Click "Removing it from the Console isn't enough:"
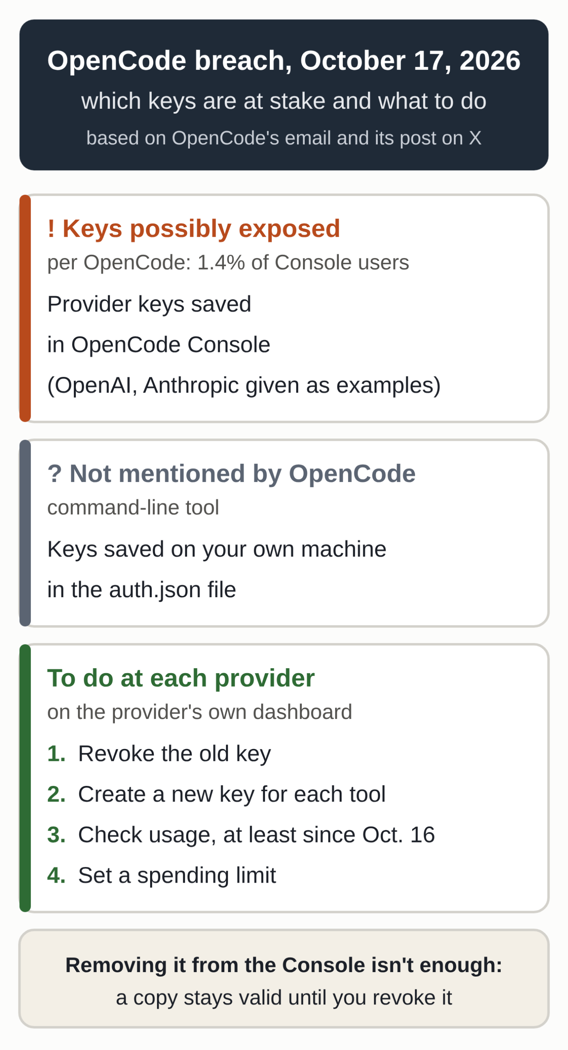This screenshot has height=1050, width=568. point(284,965)
